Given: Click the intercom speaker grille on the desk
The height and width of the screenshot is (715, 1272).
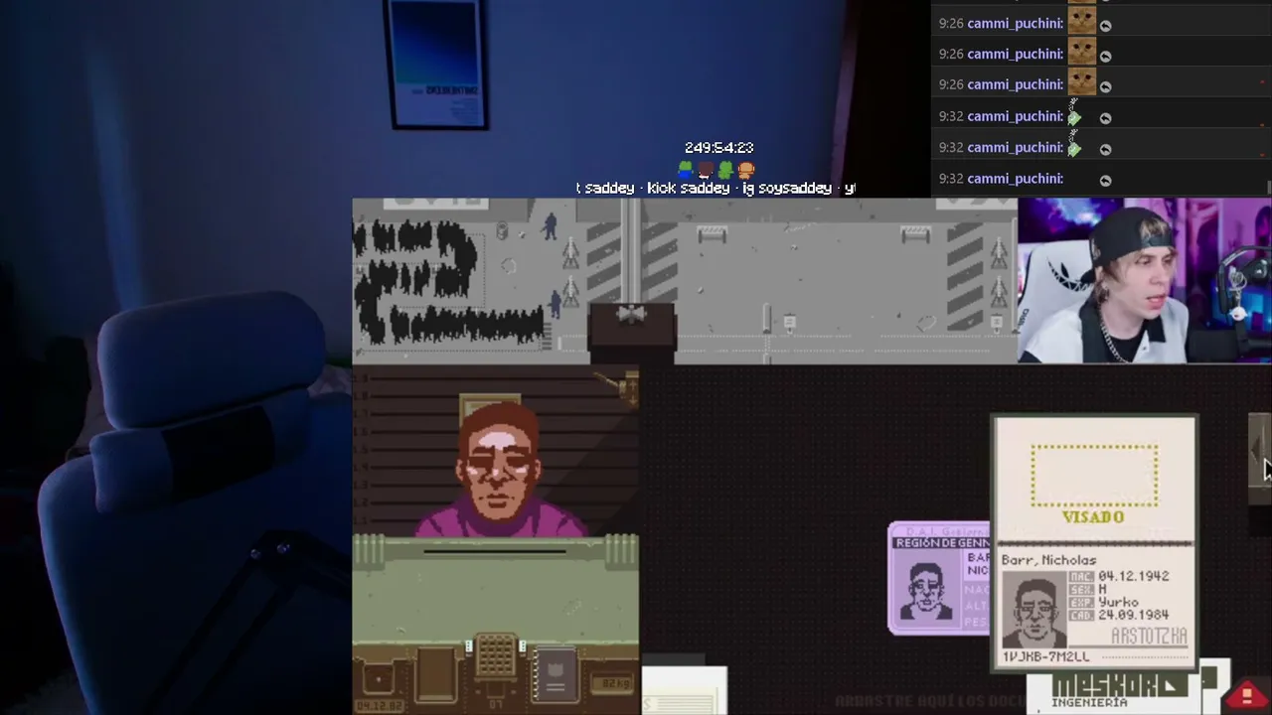Looking at the screenshot, I should 495,656.
